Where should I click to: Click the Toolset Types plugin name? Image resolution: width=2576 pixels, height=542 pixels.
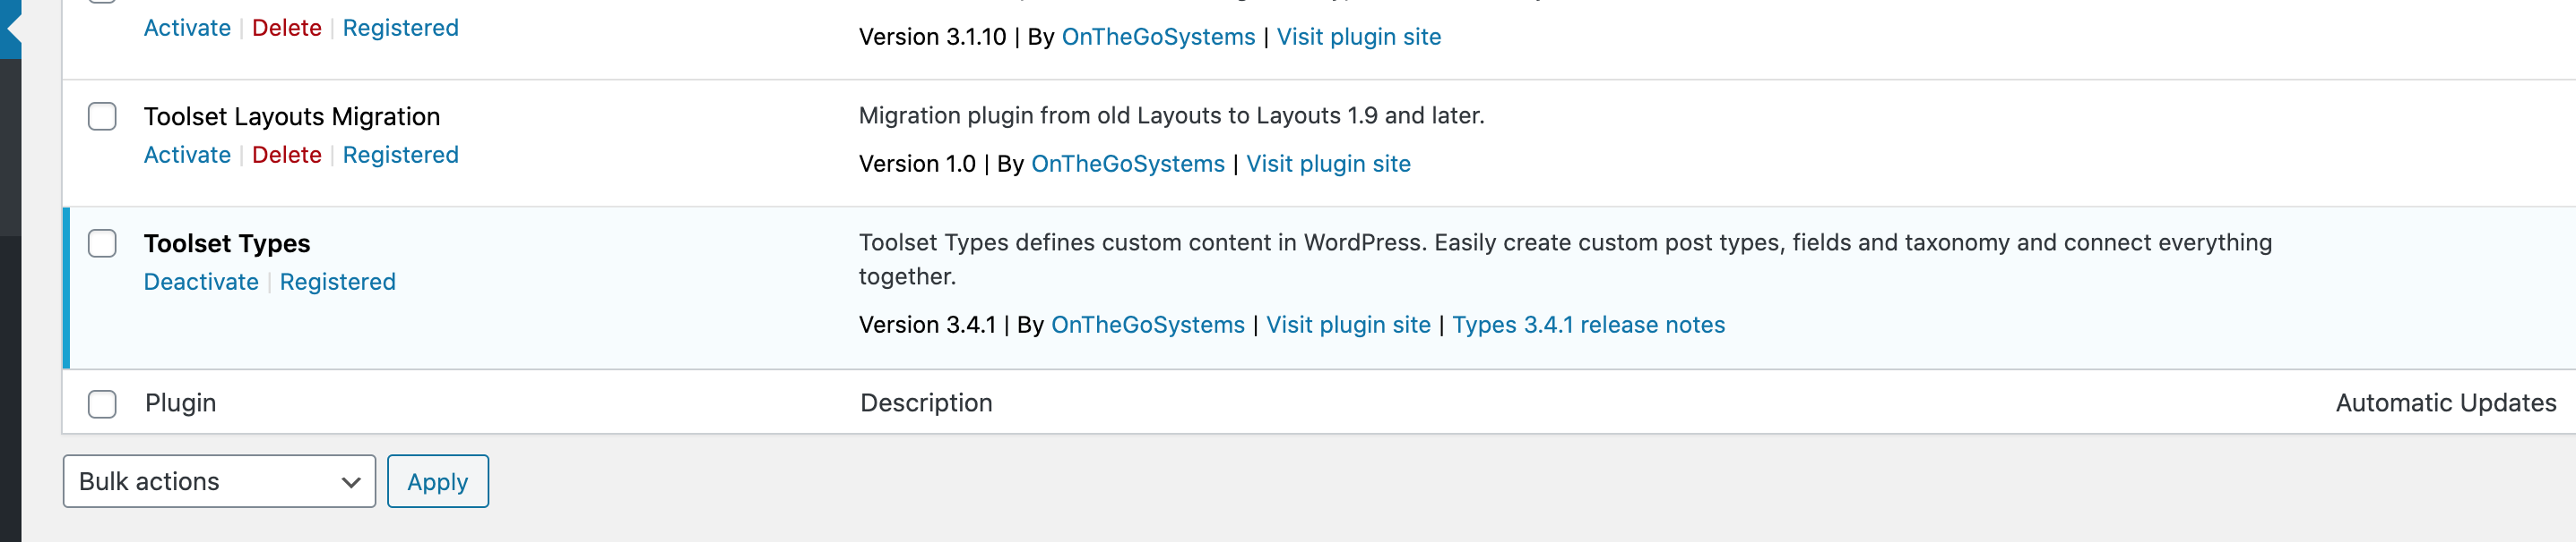coord(227,243)
